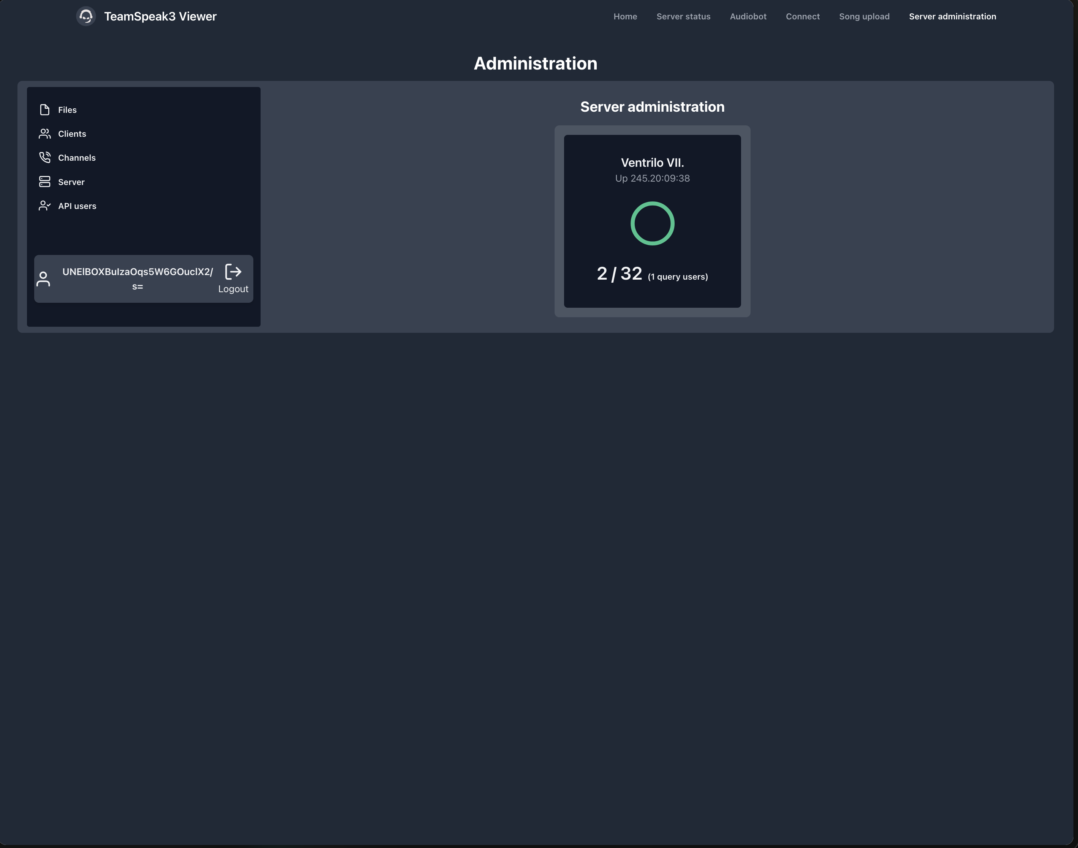Select the Ventrilo VII. server card title
The image size is (1078, 848).
(652, 163)
